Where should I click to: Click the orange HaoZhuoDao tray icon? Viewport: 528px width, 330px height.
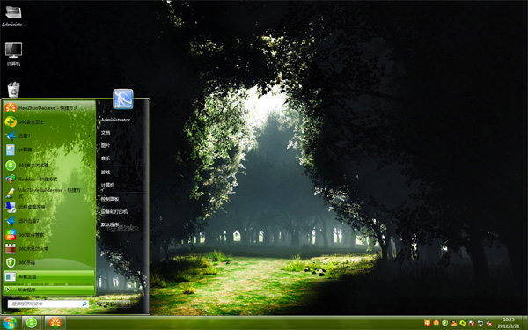[436, 323]
